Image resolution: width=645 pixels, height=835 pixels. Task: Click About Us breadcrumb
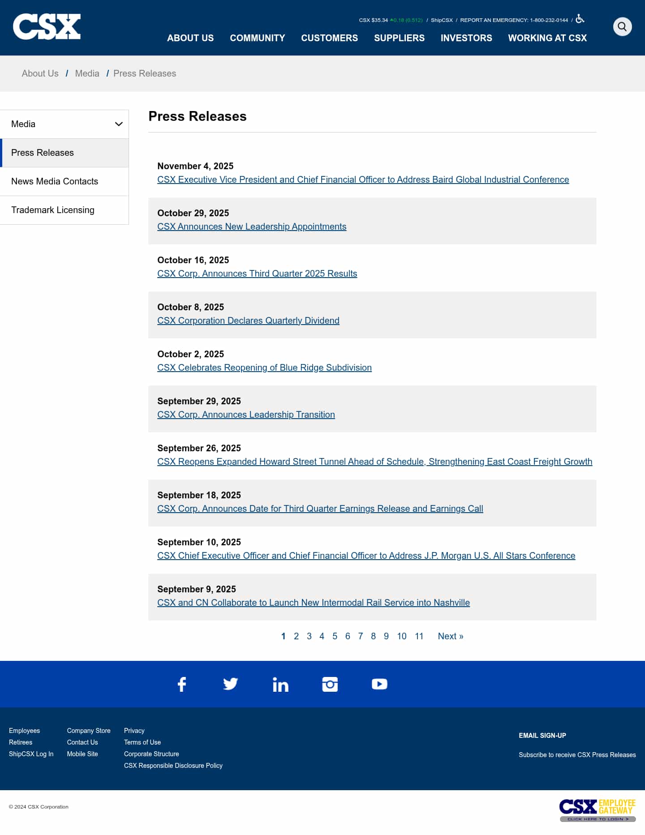coord(40,73)
